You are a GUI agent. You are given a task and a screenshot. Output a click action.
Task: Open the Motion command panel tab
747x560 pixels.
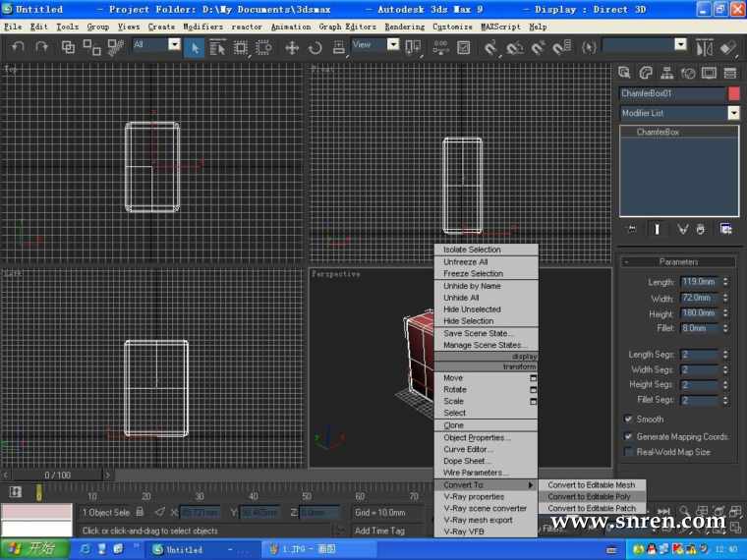[688, 73]
